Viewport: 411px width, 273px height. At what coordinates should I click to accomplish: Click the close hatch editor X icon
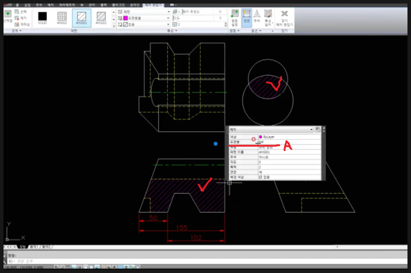(x=284, y=18)
